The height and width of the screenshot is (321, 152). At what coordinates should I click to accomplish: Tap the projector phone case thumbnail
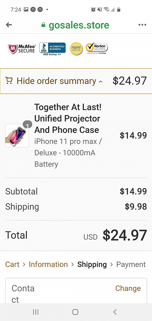(x=17, y=135)
